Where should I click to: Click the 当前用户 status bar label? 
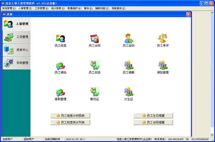7,139
